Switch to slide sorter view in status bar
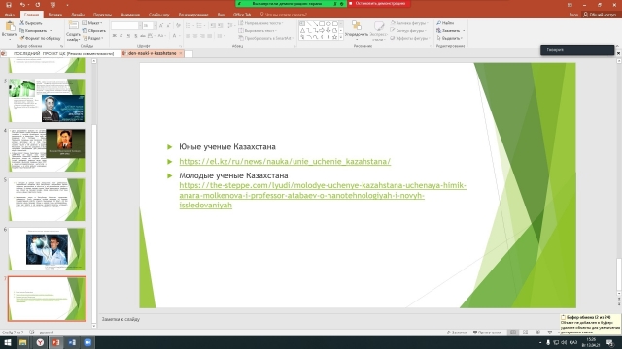The height and width of the screenshot is (349, 622). (x=525, y=333)
